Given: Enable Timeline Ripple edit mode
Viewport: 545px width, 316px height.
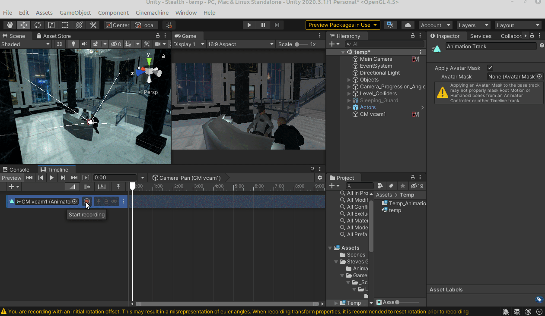Looking at the screenshot, I should pos(87,187).
